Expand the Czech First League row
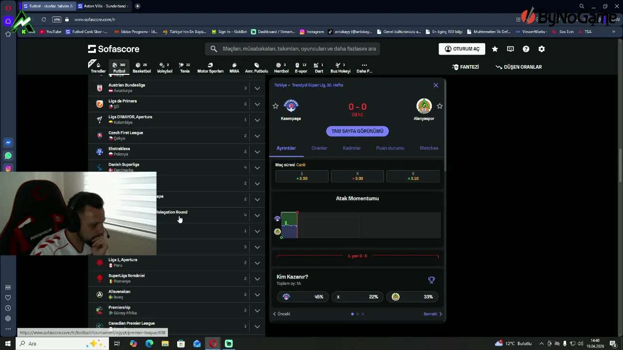The height and width of the screenshot is (350, 623). 257,136
